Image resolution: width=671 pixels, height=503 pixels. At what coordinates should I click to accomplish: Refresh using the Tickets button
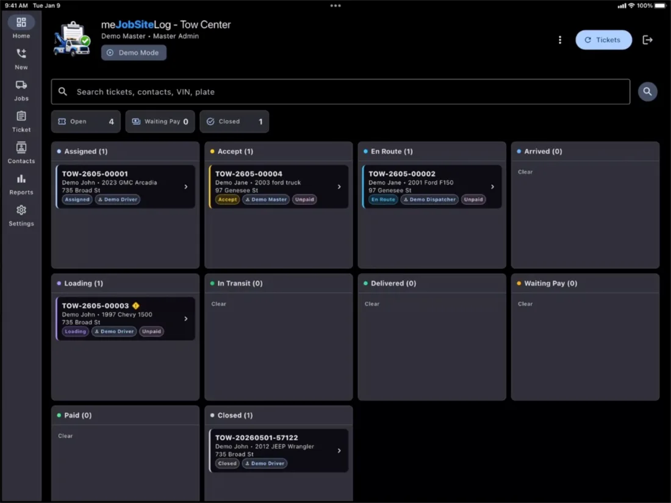point(603,40)
